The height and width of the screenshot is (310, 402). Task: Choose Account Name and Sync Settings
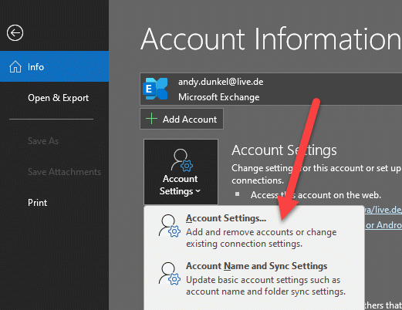pyautogui.click(x=254, y=278)
